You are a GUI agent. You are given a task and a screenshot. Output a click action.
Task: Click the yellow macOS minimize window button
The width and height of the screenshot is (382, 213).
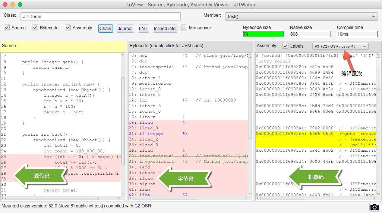click(x=13, y=4)
